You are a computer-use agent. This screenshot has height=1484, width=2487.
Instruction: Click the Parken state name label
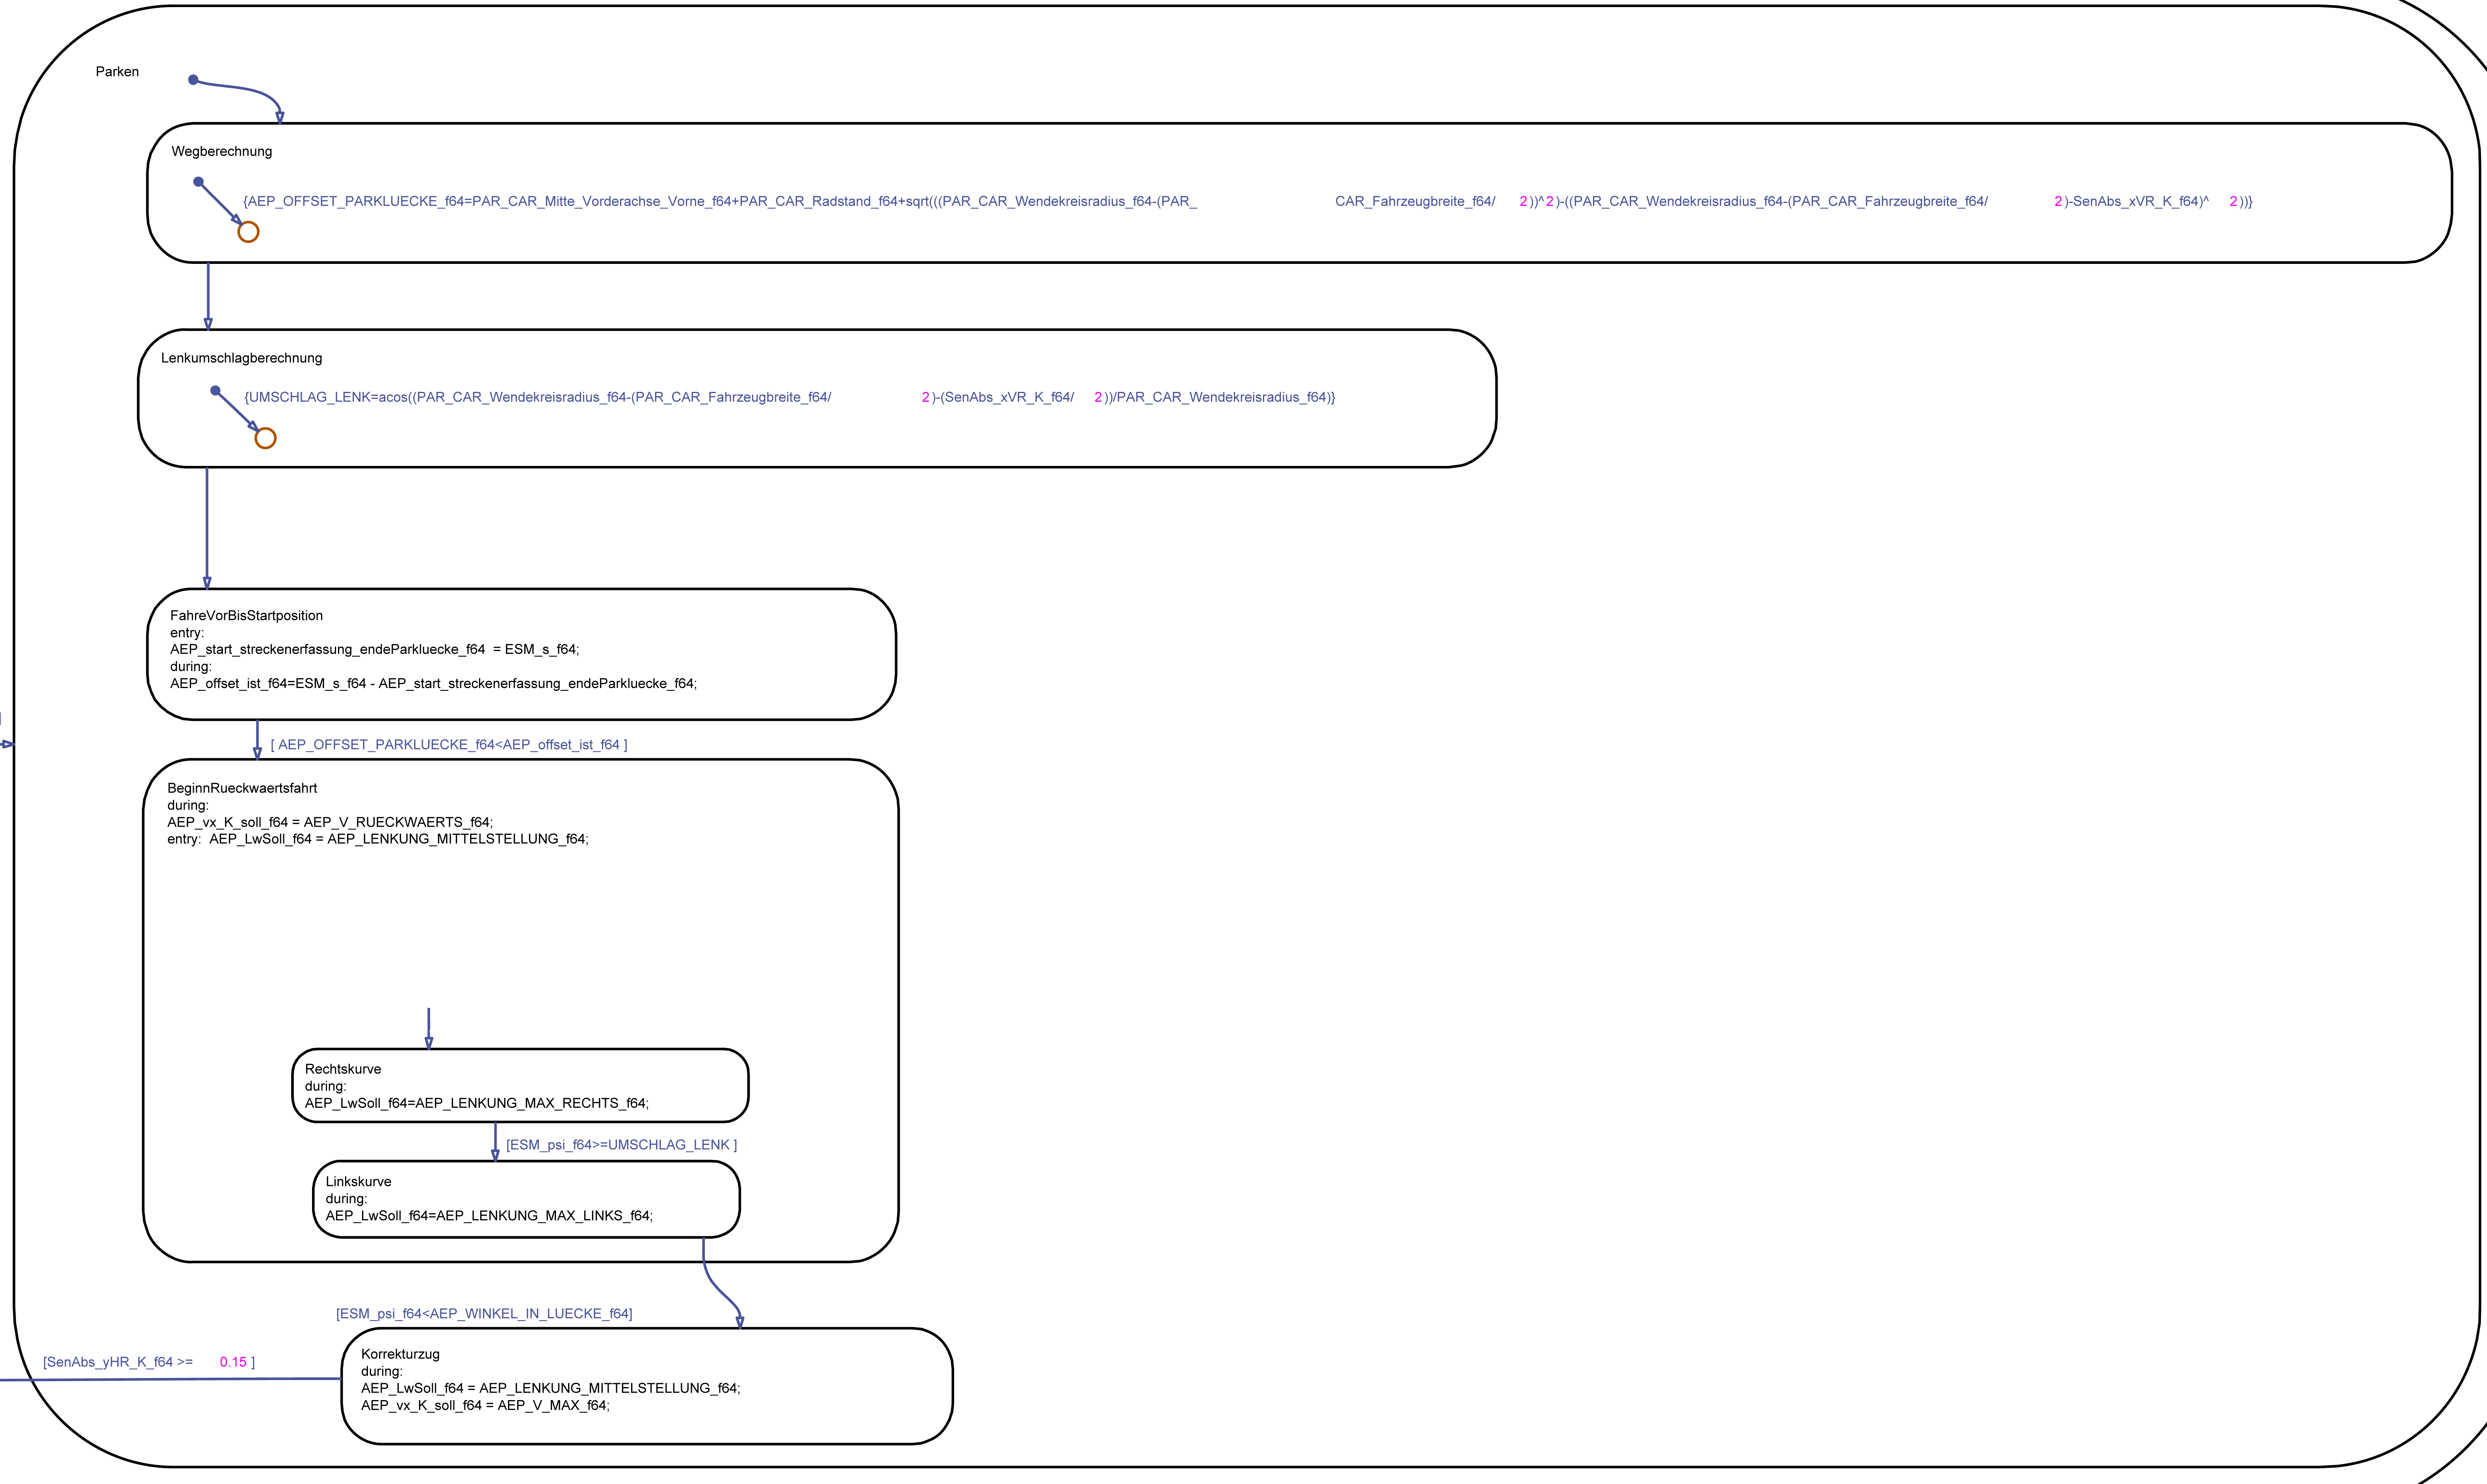tap(117, 72)
